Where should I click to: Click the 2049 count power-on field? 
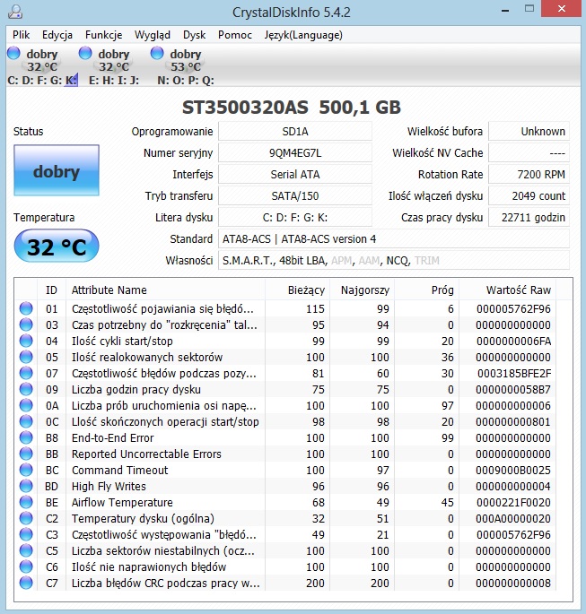coord(529,195)
